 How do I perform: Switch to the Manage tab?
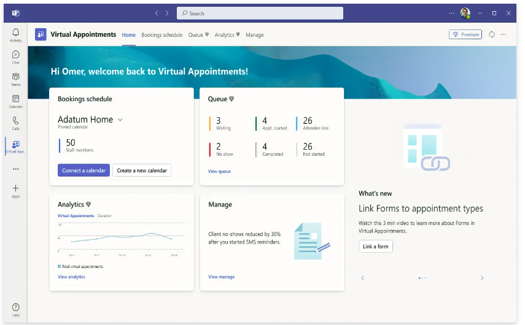254,35
